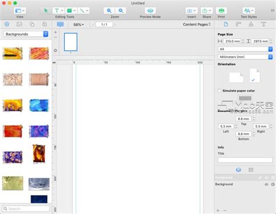The height and width of the screenshot is (214, 276).
Task: Adjust page width stepper
Action: tap(243, 41)
